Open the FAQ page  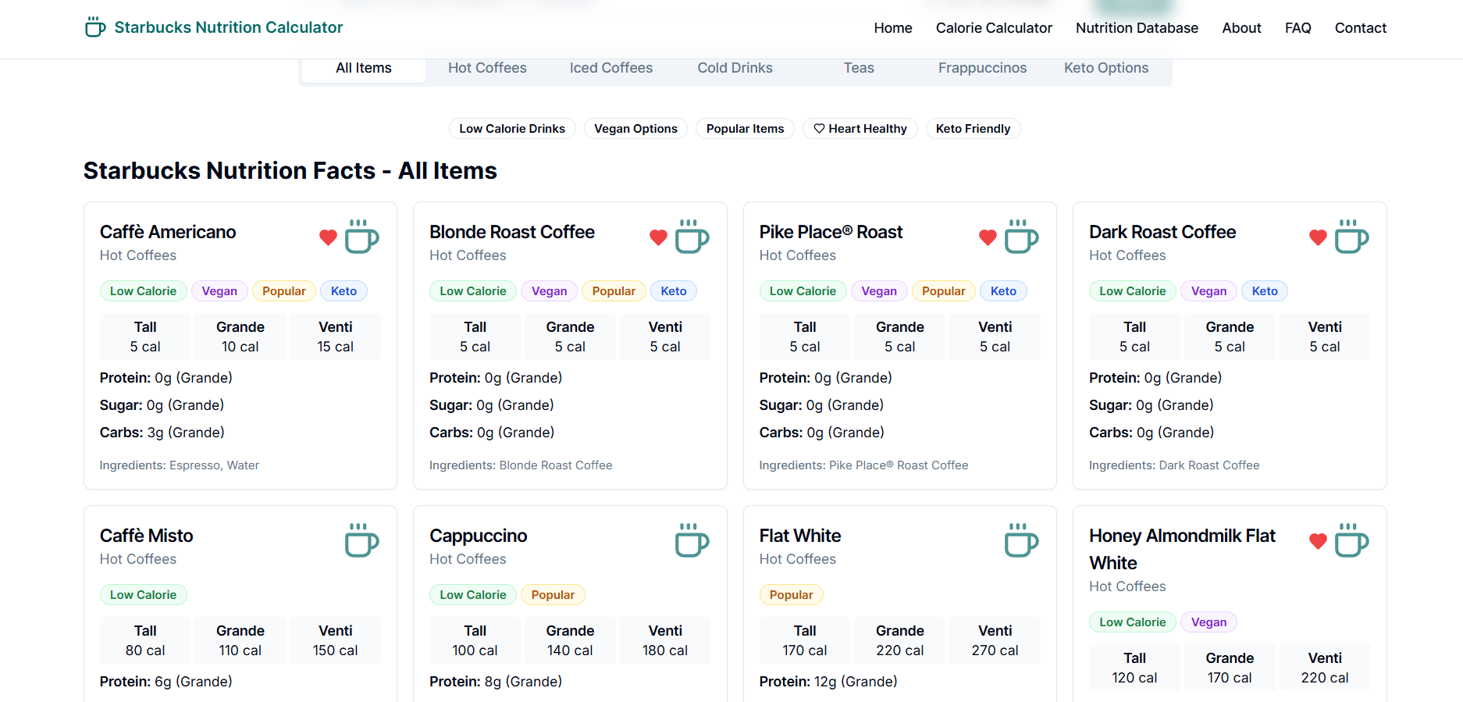(x=1297, y=28)
